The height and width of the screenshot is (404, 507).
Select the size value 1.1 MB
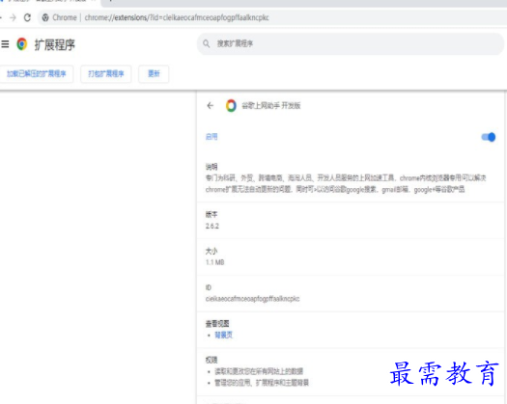(x=214, y=262)
